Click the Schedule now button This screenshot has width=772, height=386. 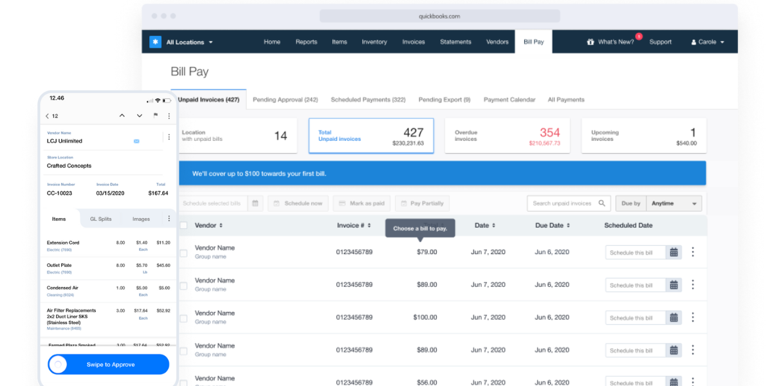point(298,203)
